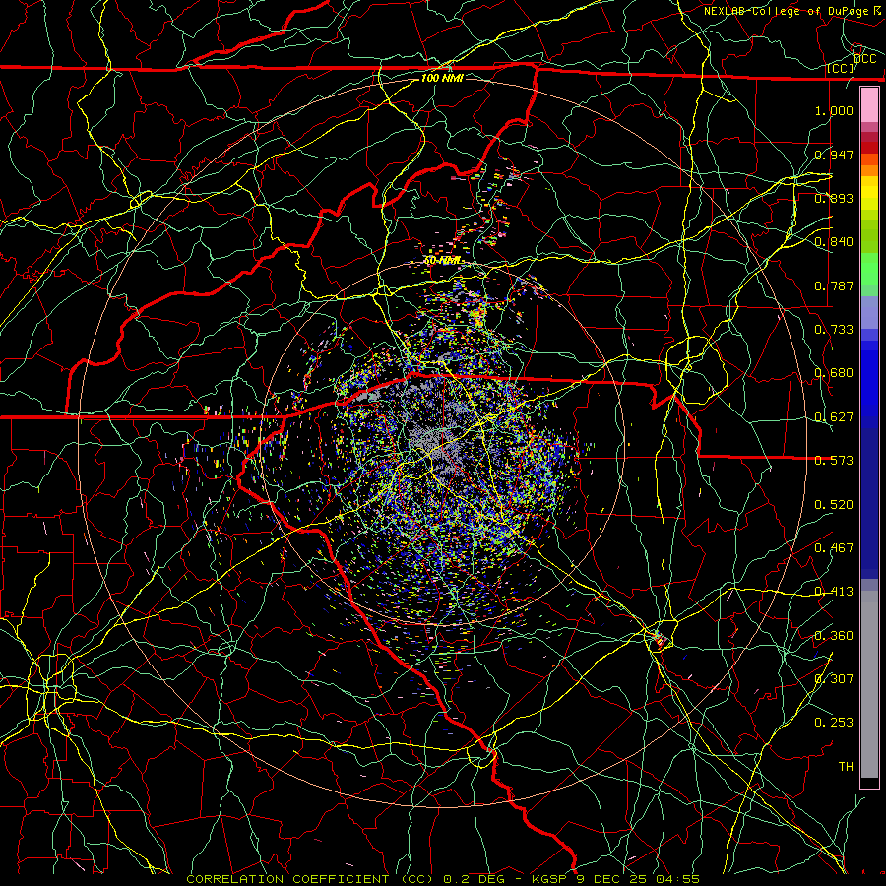Select the 0.787 legend value

[x=834, y=285]
